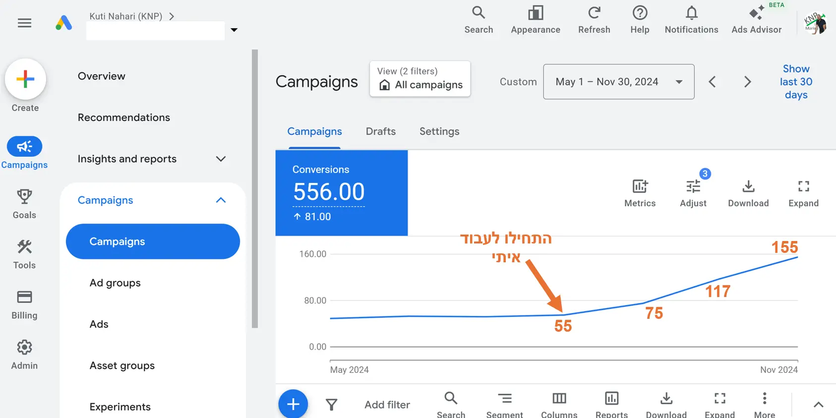The height and width of the screenshot is (418, 836).
Task: Click the account name search field
Action: pos(155,31)
